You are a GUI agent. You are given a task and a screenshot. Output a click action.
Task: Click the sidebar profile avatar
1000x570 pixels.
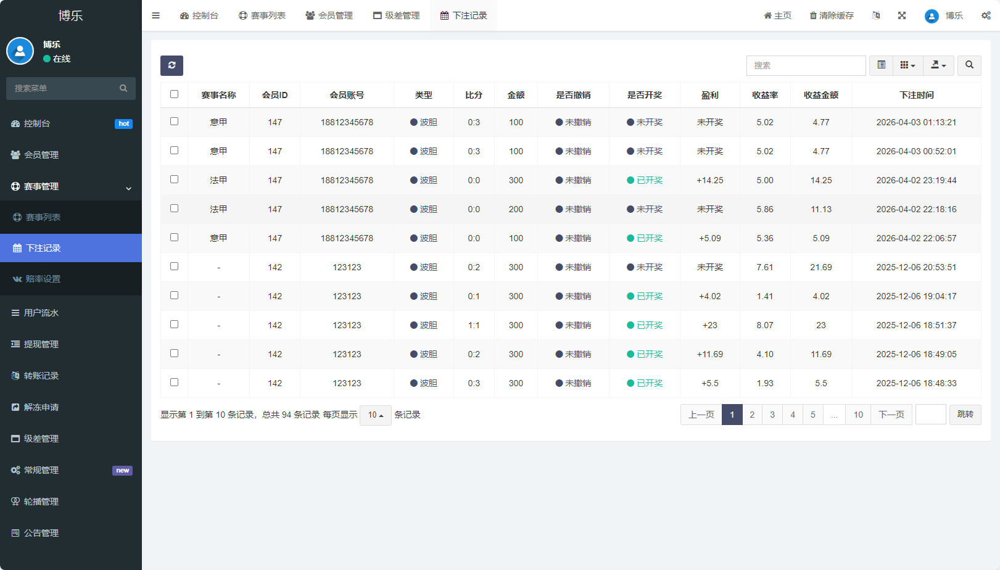(20, 51)
